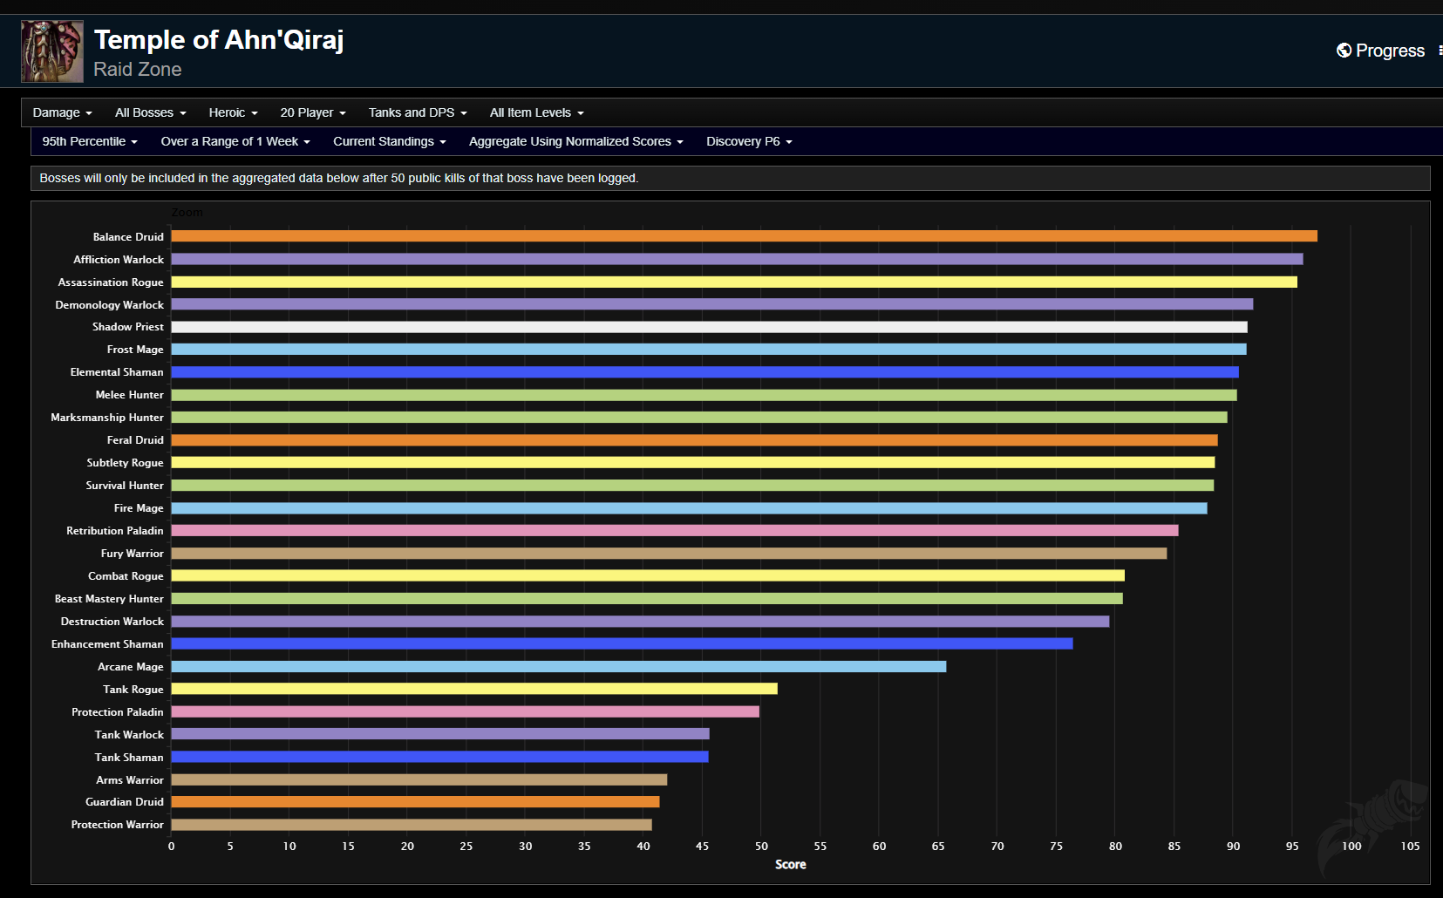The image size is (1443, 898).
Task: Click the Arcane Mage label
Action: pos(131,667)
